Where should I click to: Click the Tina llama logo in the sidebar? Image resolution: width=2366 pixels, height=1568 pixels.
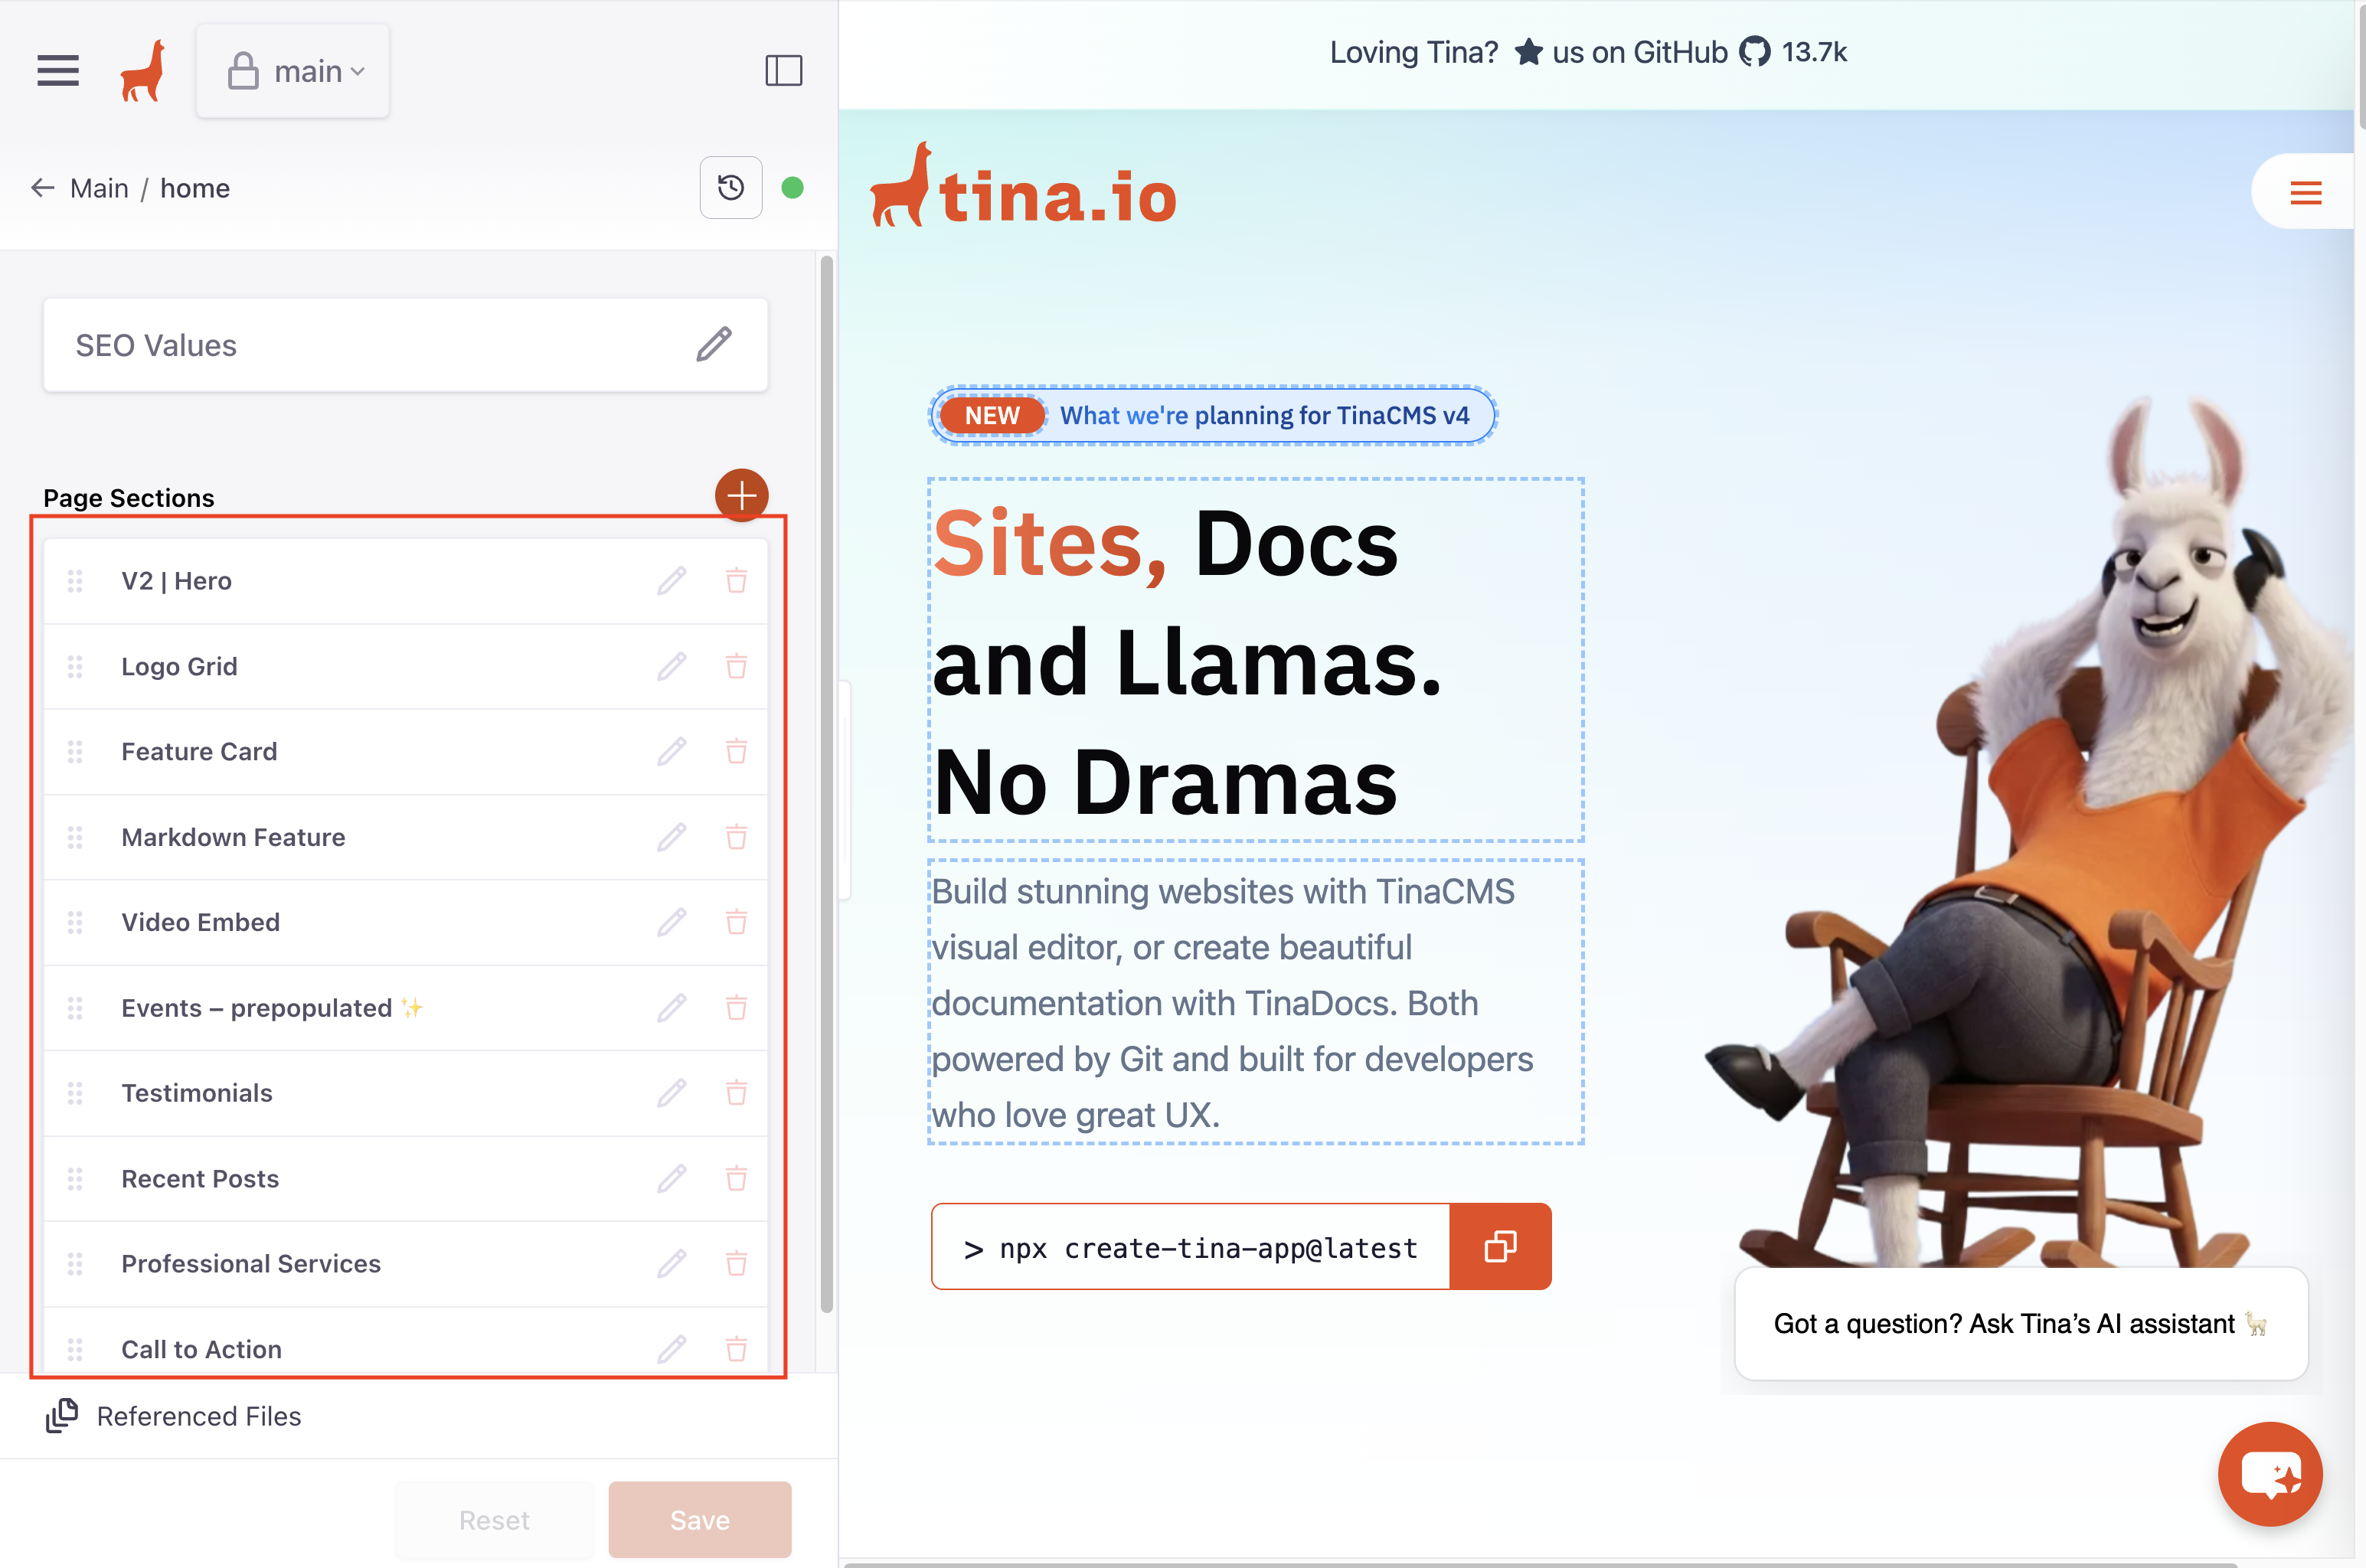pyautogui.click(x=142, y=71)
